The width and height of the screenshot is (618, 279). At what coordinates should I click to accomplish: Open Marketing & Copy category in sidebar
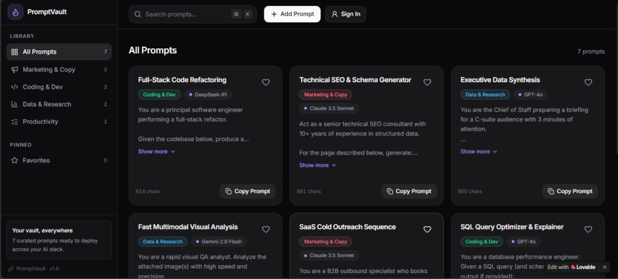(59, 69)
